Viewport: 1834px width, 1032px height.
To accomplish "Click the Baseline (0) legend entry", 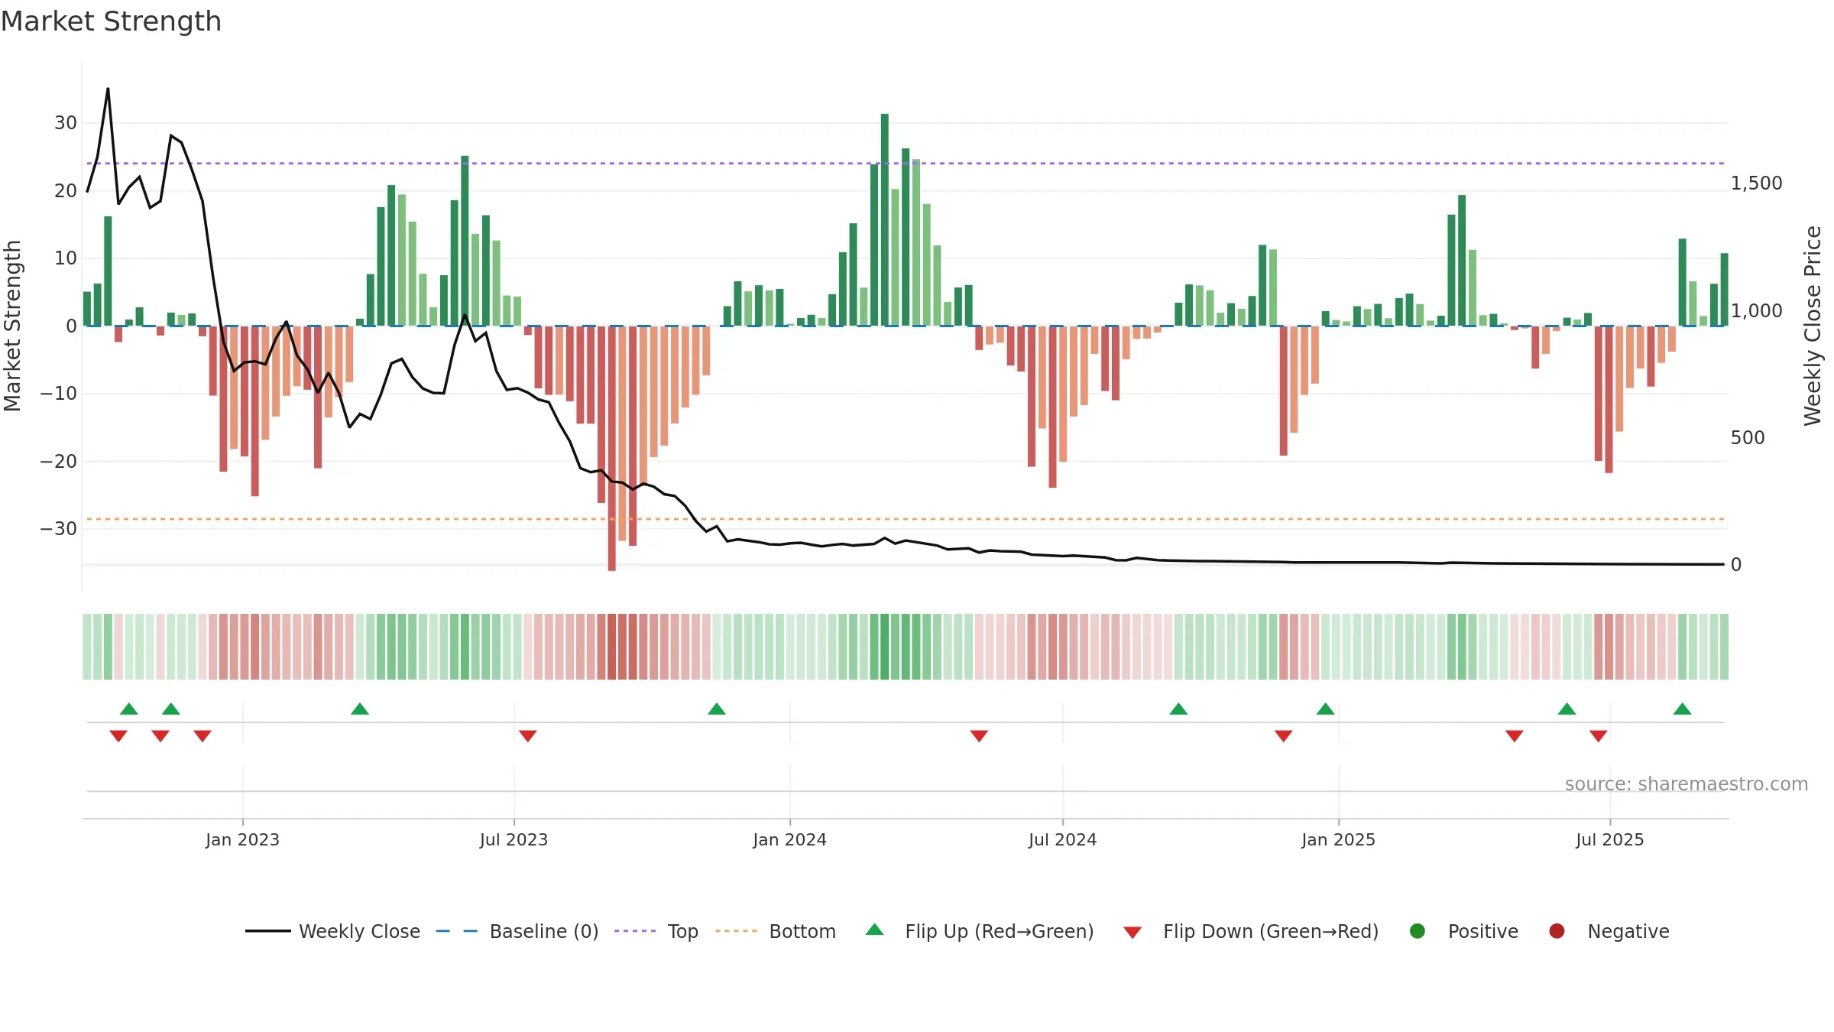I will coord(517,931).
